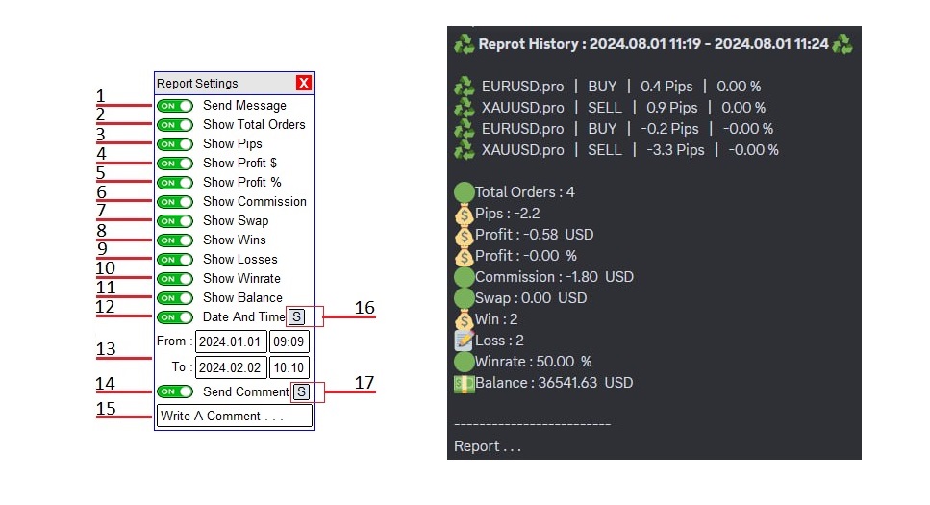The image size is (930, 505).
Task: Turn off Show Total Orders
Action: click(175, 125)
